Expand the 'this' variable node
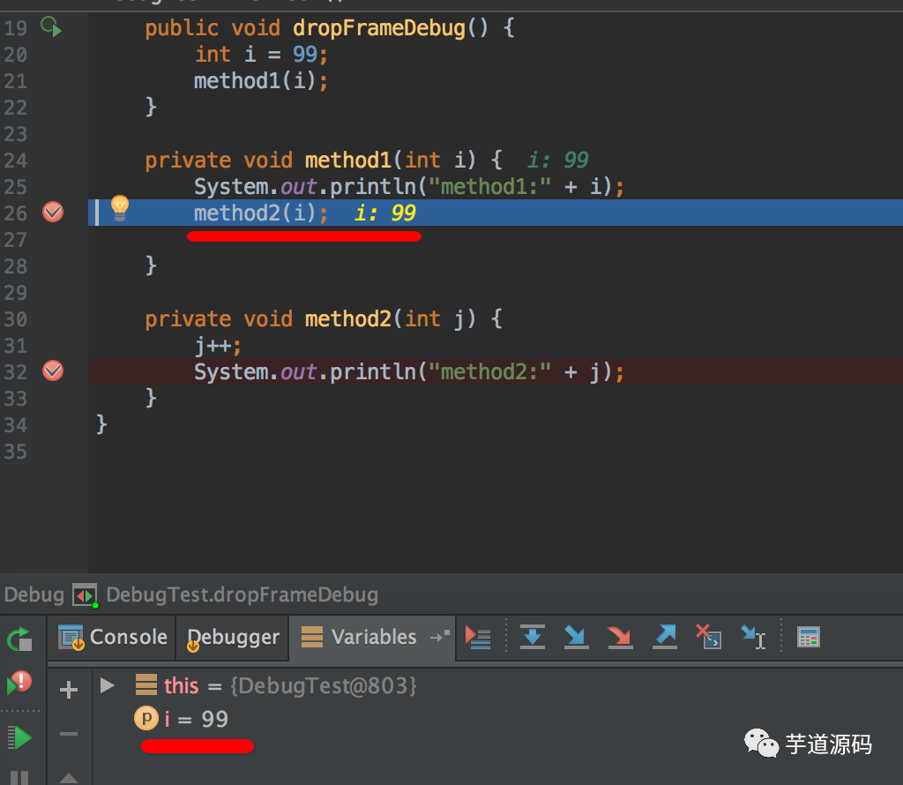The height and width of the screenshot is (785, 903). (x=107, y=685)
